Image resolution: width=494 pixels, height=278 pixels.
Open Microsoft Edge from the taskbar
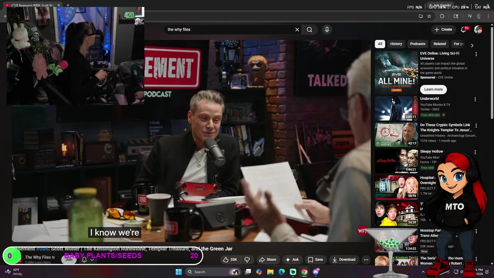click(282, 272)
